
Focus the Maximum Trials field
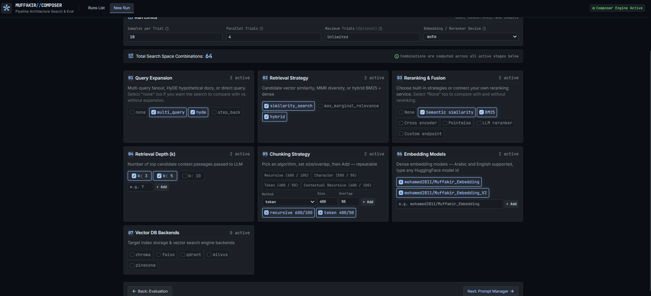click(x=372, y=37)
